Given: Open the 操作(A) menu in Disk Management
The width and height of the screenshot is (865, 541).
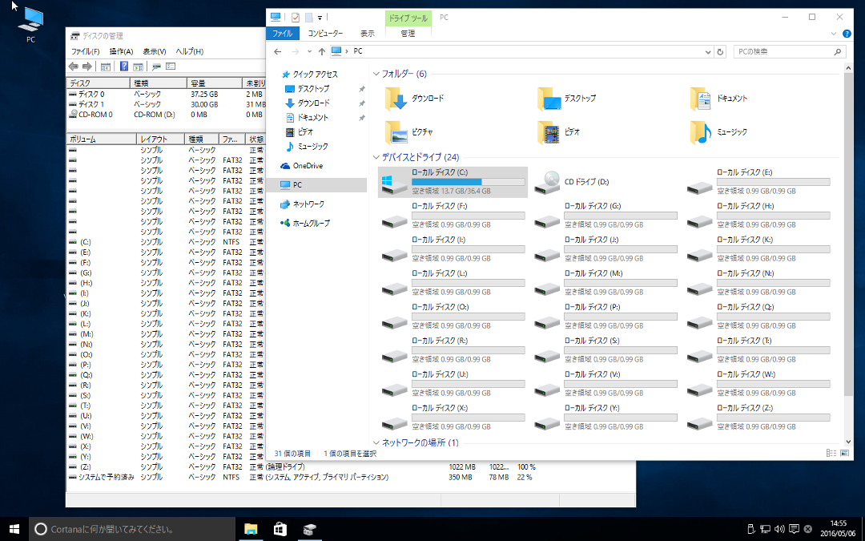Looking at the screenshot, I should (121, 51).
